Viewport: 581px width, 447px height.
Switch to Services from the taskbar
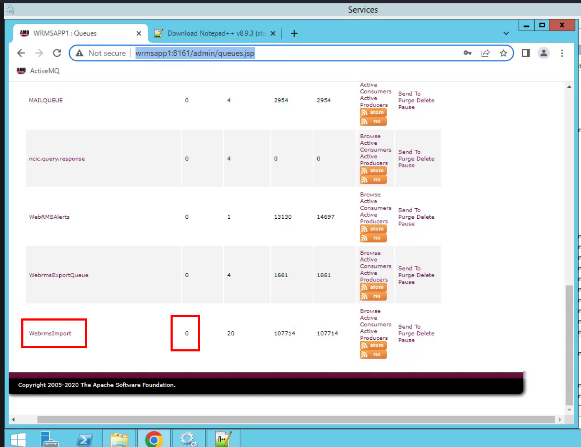[189, 439]
